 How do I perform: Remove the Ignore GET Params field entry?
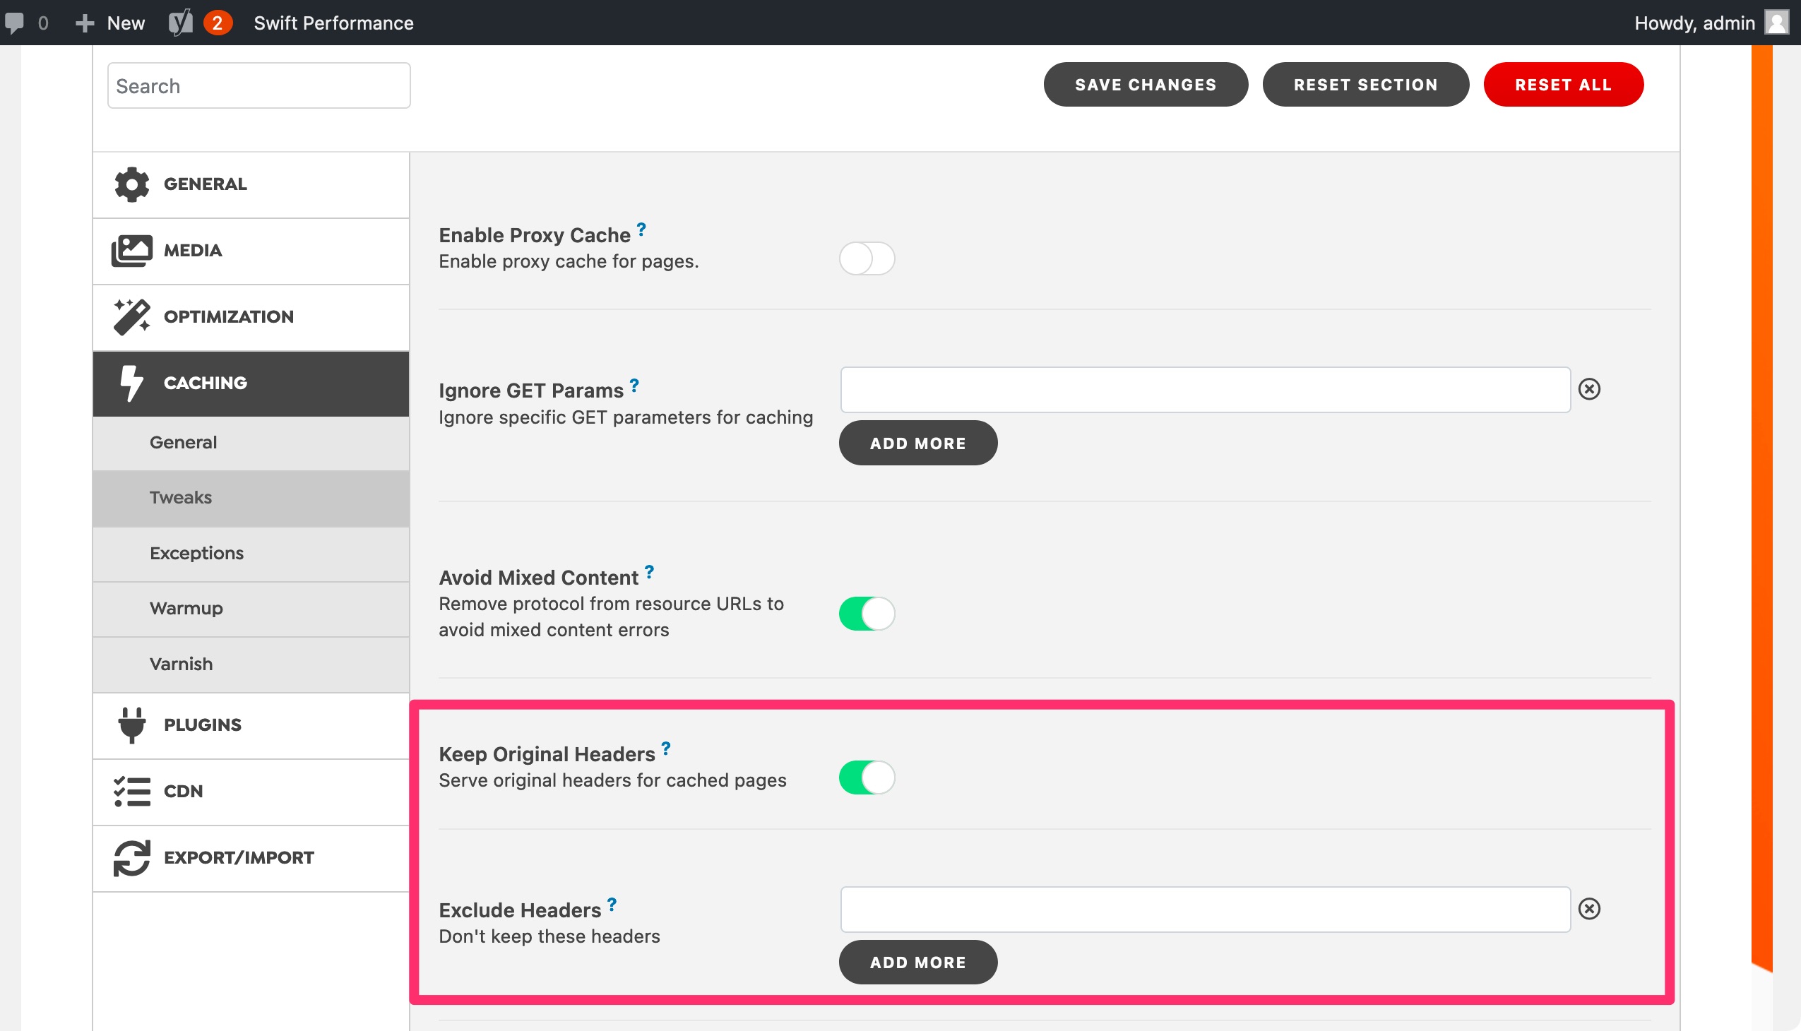[1589, 389]
